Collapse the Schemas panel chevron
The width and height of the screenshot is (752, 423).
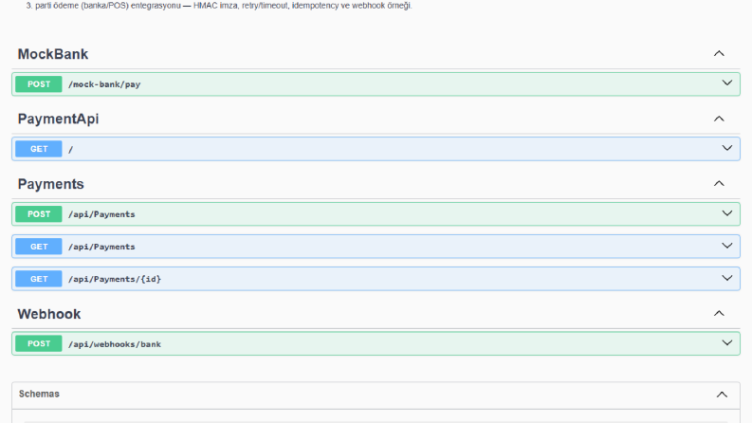722,395
